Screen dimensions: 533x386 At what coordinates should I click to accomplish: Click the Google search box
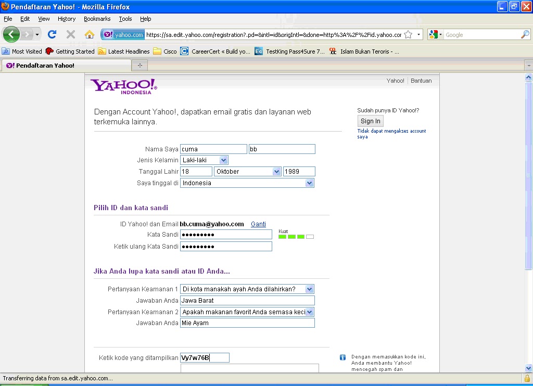(481, 35)
